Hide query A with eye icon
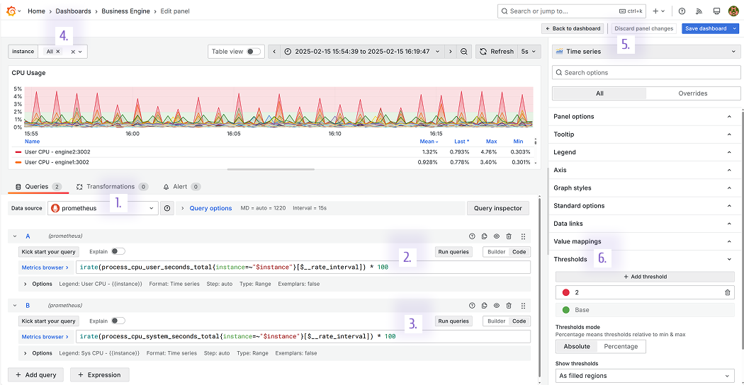 (x=496, y=236)
